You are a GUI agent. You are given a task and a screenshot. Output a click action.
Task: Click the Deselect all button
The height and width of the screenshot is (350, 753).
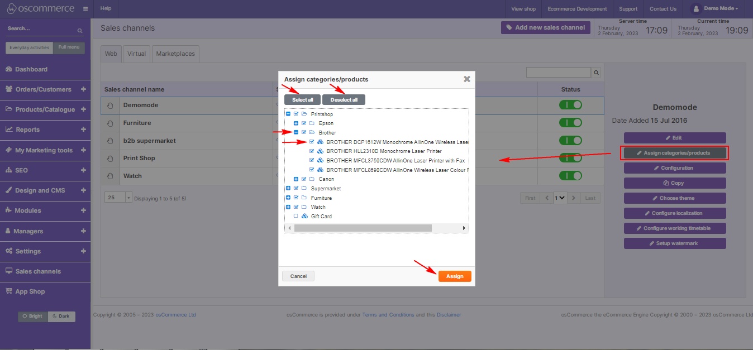pos(344,99)
